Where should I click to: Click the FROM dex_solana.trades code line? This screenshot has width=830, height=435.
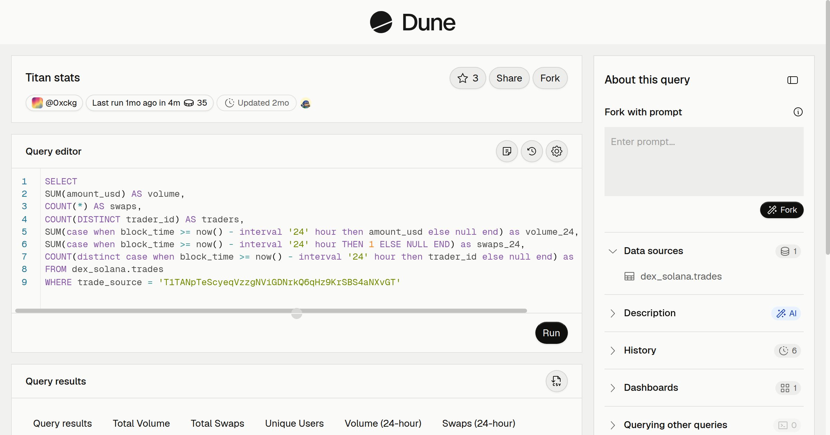(104, 269)
